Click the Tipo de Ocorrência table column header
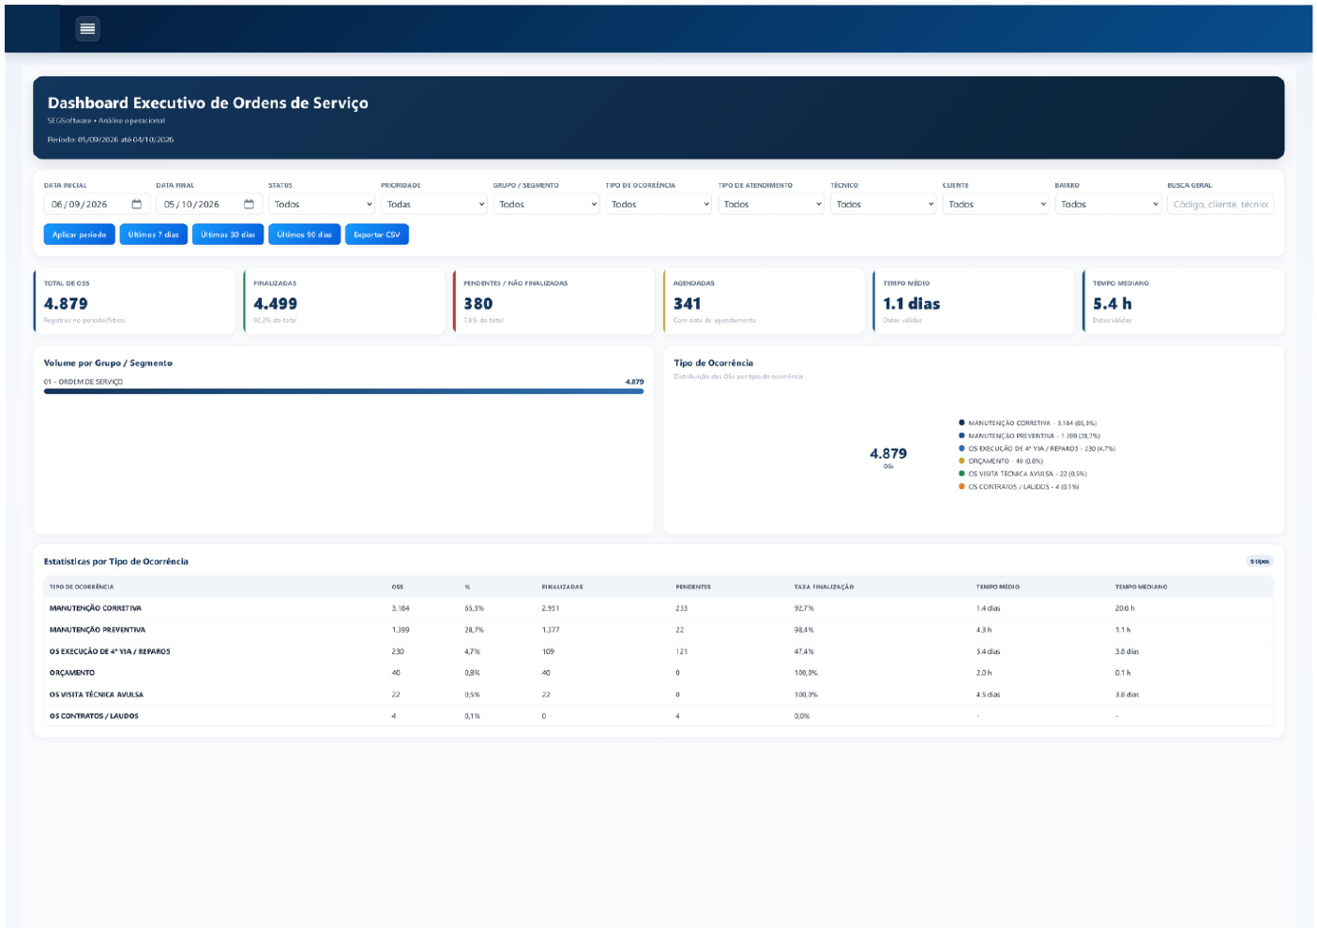Viewport: 1317px width, 932px height. [x=82, y=587]
